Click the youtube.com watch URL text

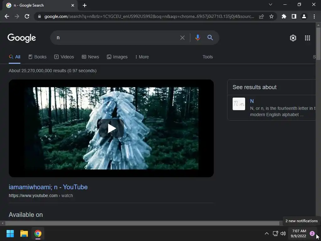[x=41, y=195]
